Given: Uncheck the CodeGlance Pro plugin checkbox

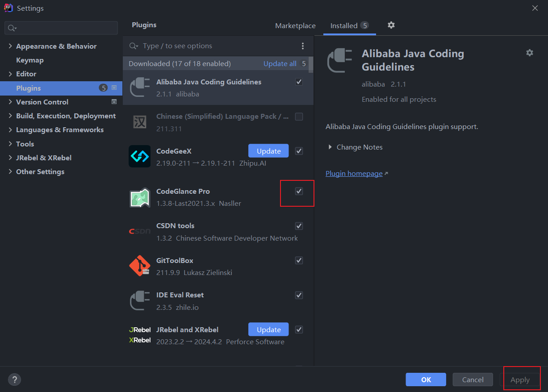Looking at the screenshot, I should [299, 191].
